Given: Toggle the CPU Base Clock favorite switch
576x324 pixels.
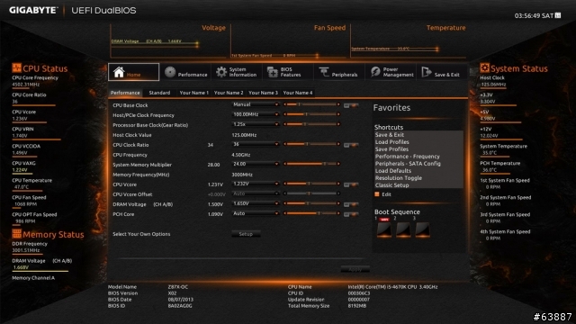Looking at the screenshot, I should point(351,105).
